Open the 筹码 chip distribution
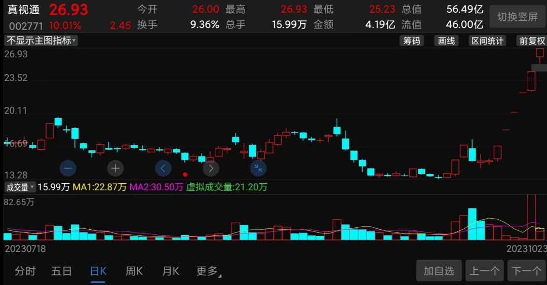Image resolution: width=547 pixels, height=285 pixels. pos(412,41)
